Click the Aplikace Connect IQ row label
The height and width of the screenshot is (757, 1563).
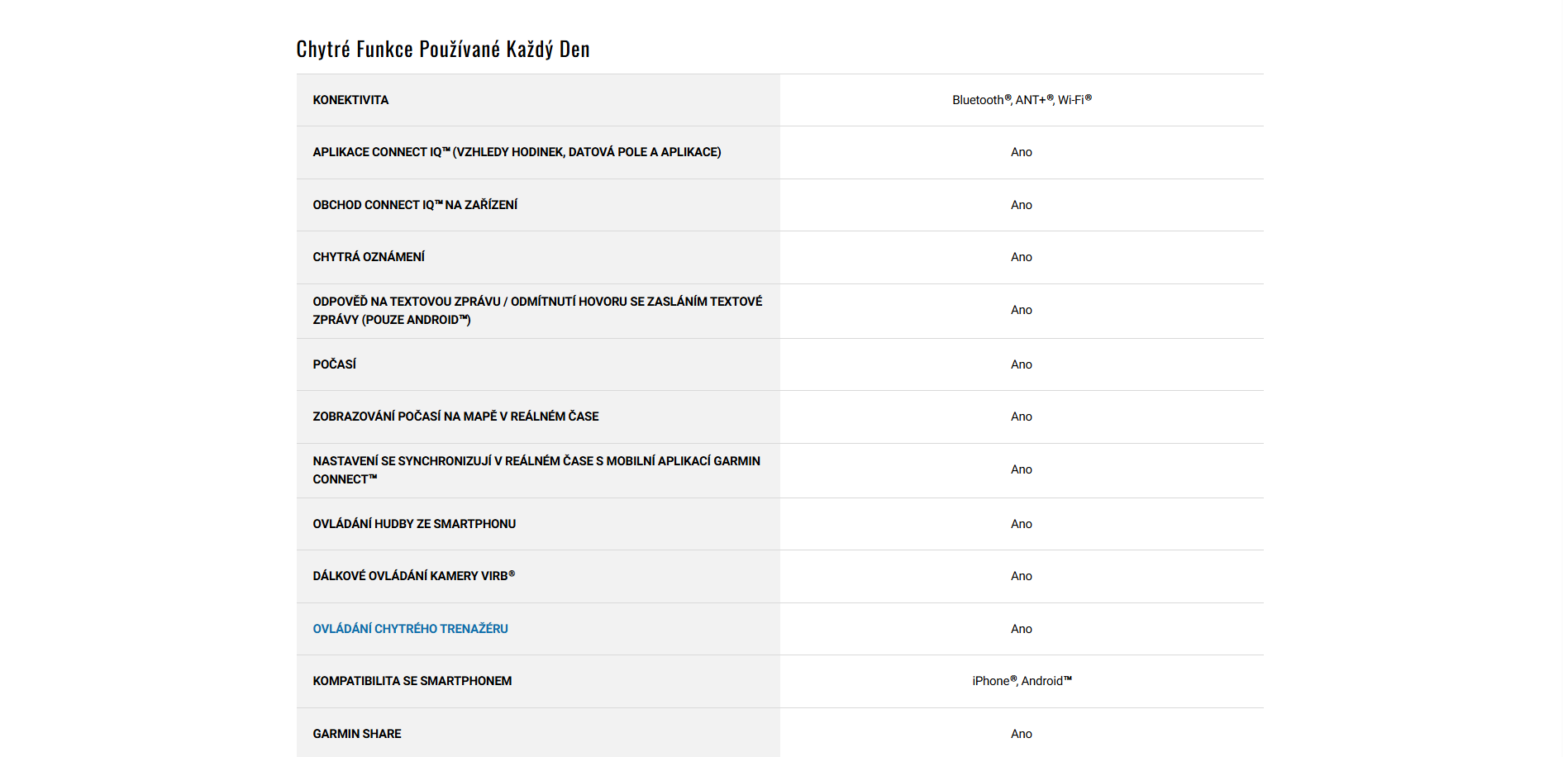click(517, 152)
